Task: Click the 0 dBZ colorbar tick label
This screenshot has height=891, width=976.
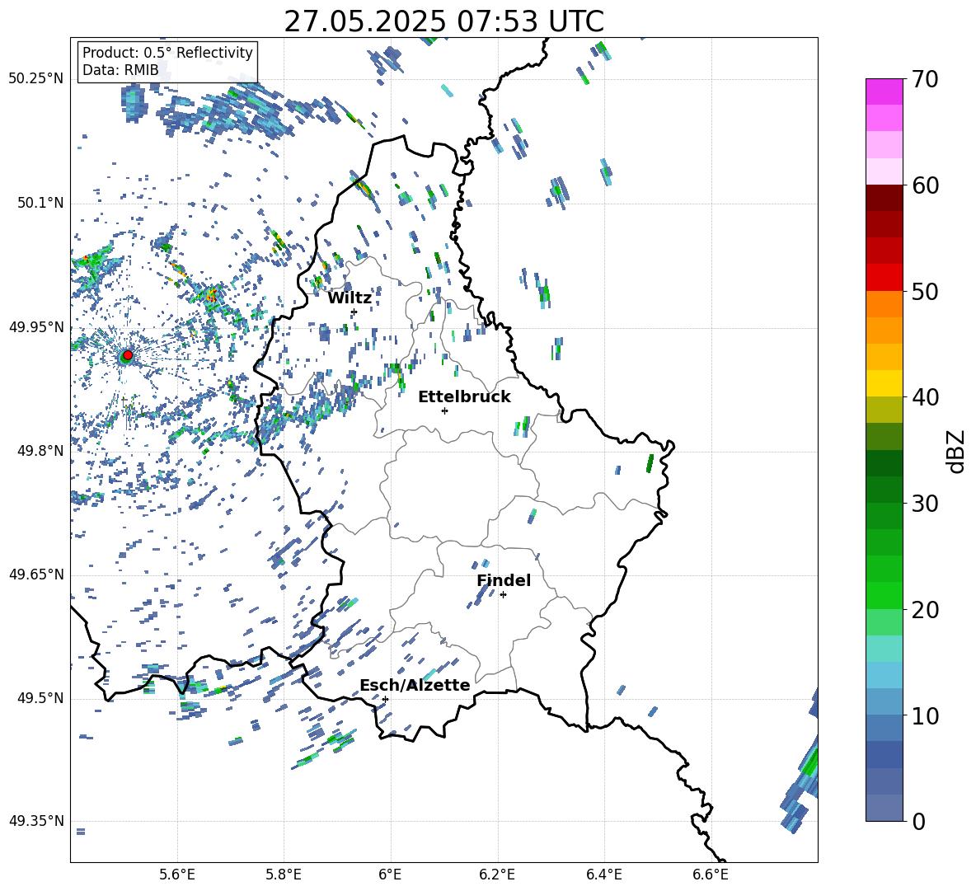Action: pos(918,821)
